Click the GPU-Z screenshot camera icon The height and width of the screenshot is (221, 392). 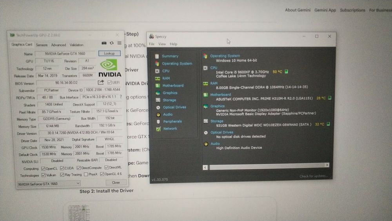pyautogui.click(x=104, y=43)
